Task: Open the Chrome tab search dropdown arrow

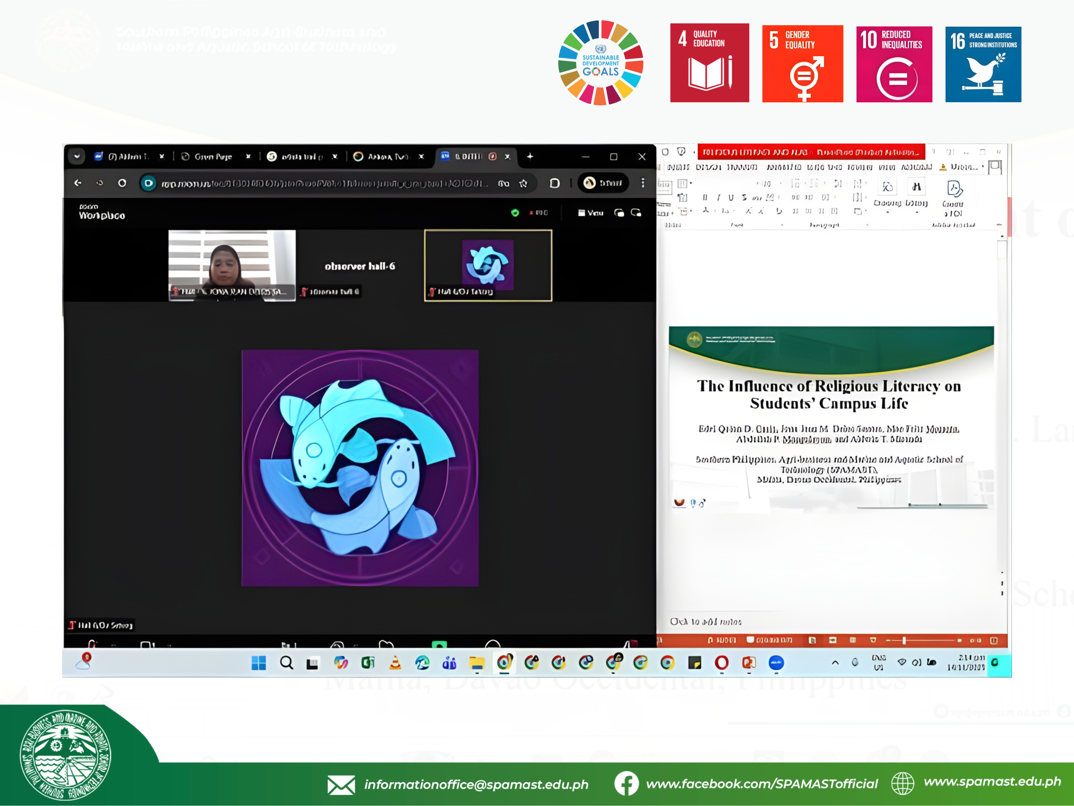Action: (x=77, y=156)
